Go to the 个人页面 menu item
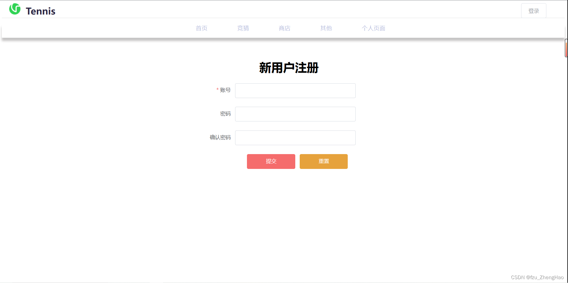Screen dimensions: 568x283 374,28
